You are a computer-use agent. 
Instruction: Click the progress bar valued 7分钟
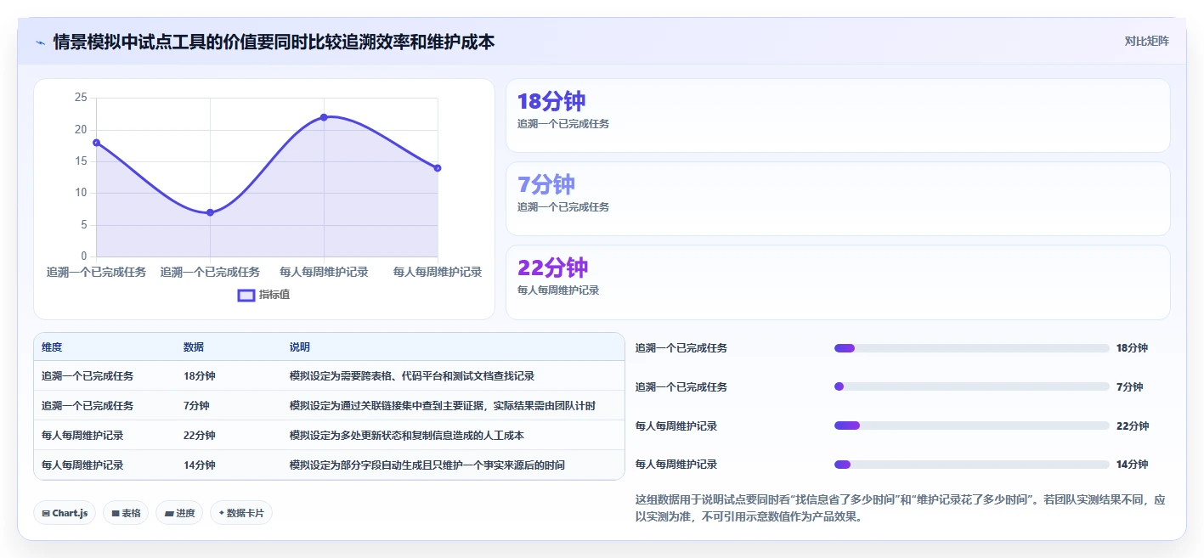point(972,386)
